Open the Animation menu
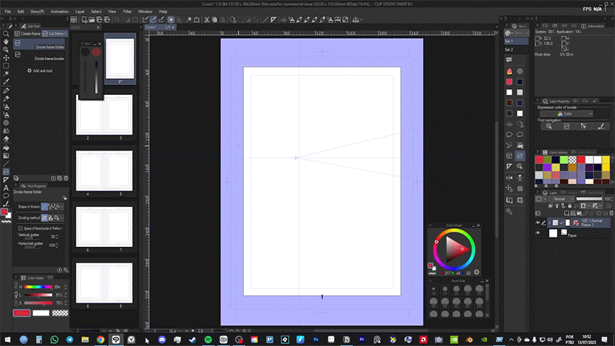Image resolution: width=615 pixels, height=346 pixels. pos(60,12)
